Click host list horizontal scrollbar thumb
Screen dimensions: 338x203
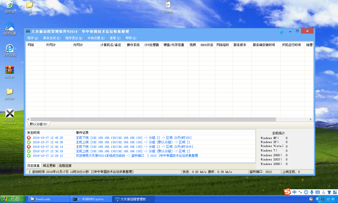153,119
